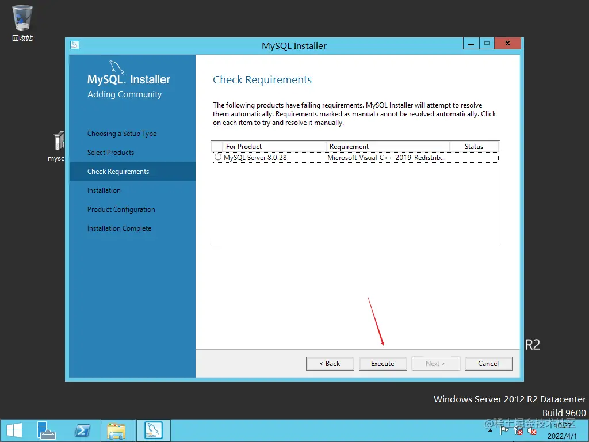Click the Execute button
The height and width of the screenshot is (442, 589).
click(383, 364)
